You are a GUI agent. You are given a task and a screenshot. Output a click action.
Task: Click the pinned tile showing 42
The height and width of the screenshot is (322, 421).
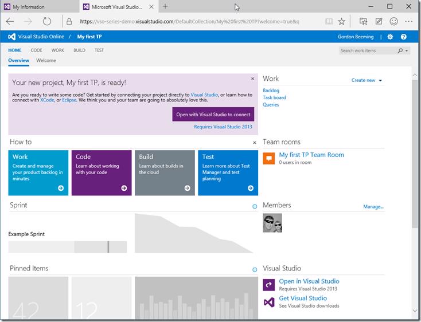tap(38, 298)
